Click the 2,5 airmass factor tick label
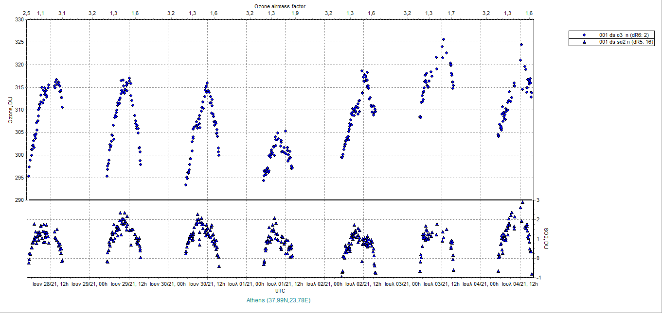 [27, 13]
